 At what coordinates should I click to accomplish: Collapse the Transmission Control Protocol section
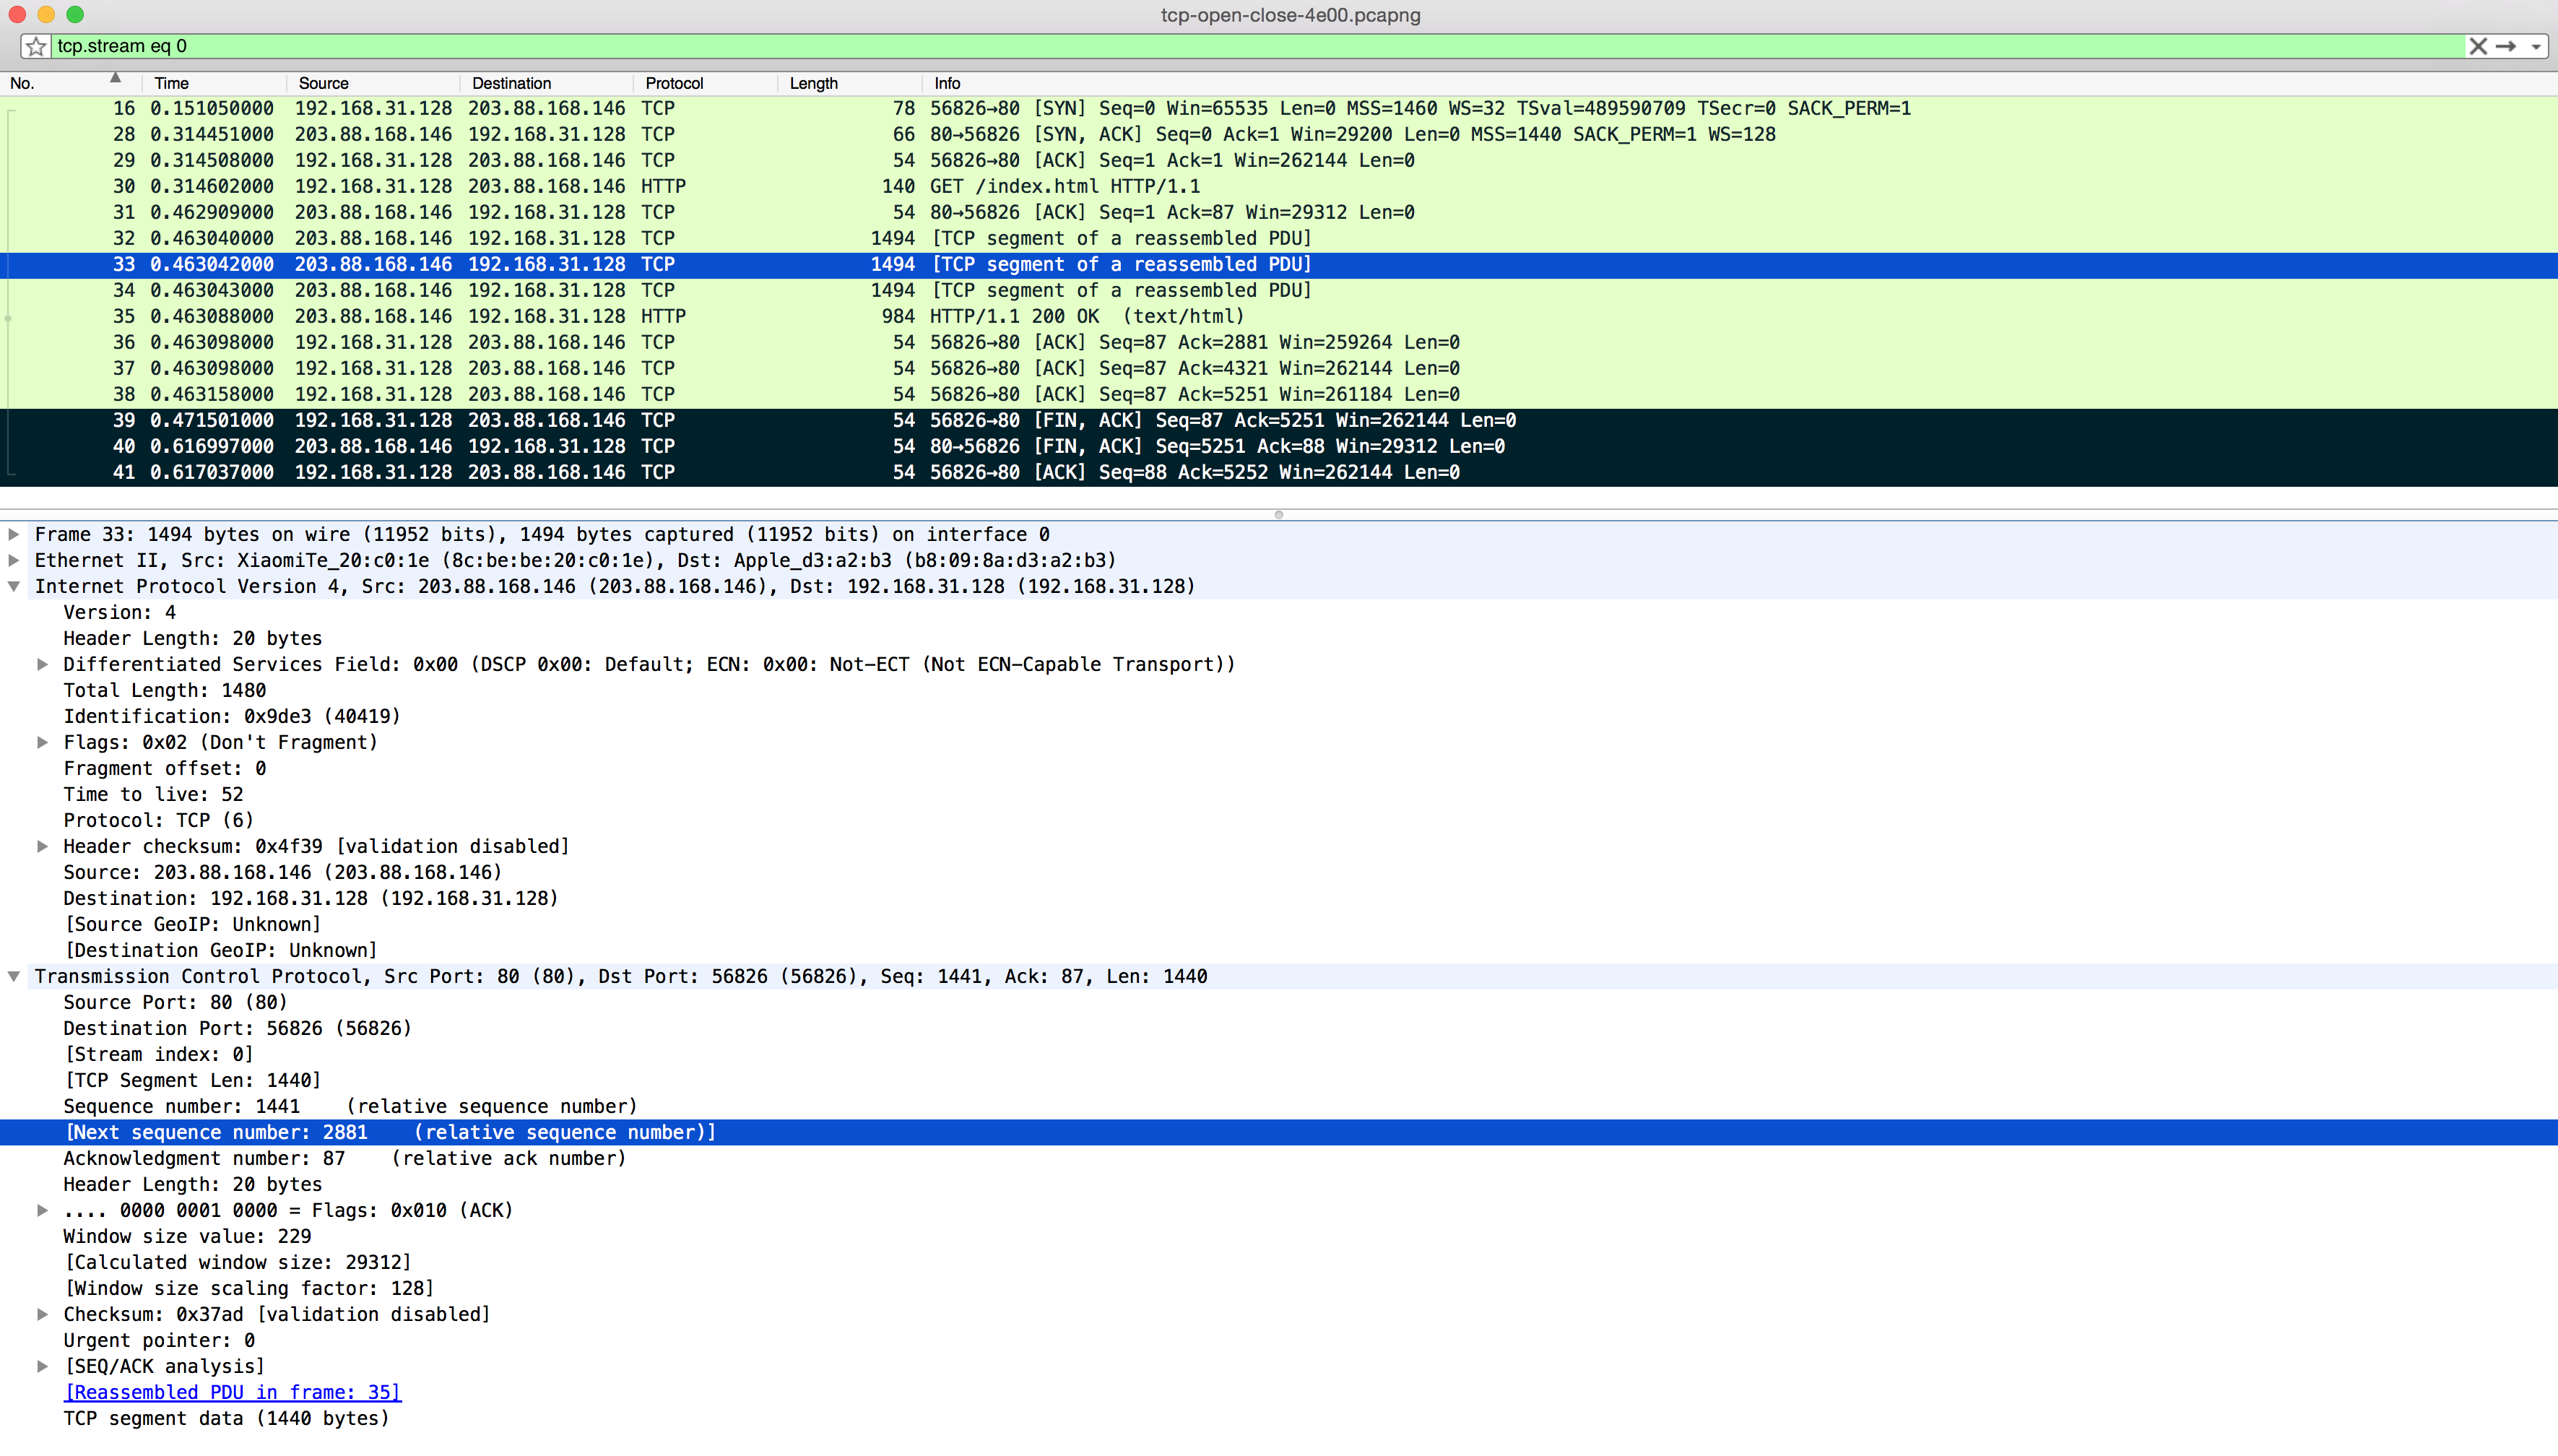14,976
